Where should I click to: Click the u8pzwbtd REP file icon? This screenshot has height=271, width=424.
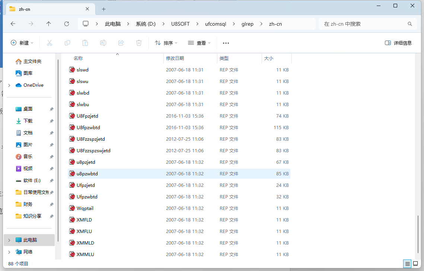(72, 173)
